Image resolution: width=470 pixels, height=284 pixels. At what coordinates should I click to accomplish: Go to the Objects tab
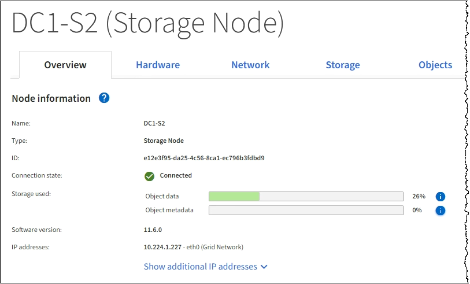[x=435, y=65]
